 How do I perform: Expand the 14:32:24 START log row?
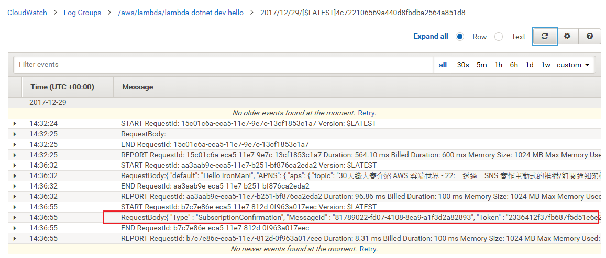(x=15, y=124)
